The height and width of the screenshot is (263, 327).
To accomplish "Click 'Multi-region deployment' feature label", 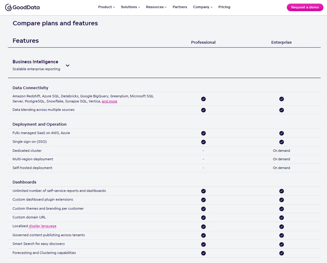I will (33, 159).
